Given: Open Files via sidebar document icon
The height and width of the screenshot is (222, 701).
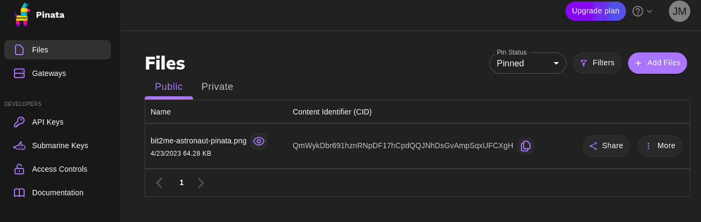Looking at the screenshot, I should tap(19, 50).
